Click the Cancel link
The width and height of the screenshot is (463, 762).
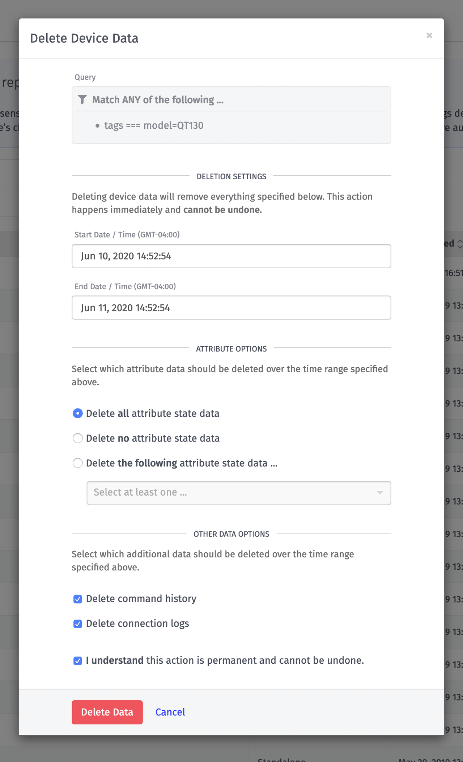tap(170, 712)
